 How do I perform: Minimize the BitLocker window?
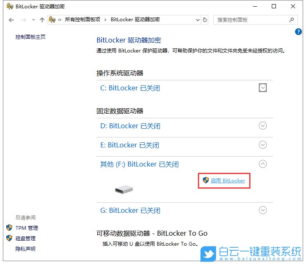point(255,6)
